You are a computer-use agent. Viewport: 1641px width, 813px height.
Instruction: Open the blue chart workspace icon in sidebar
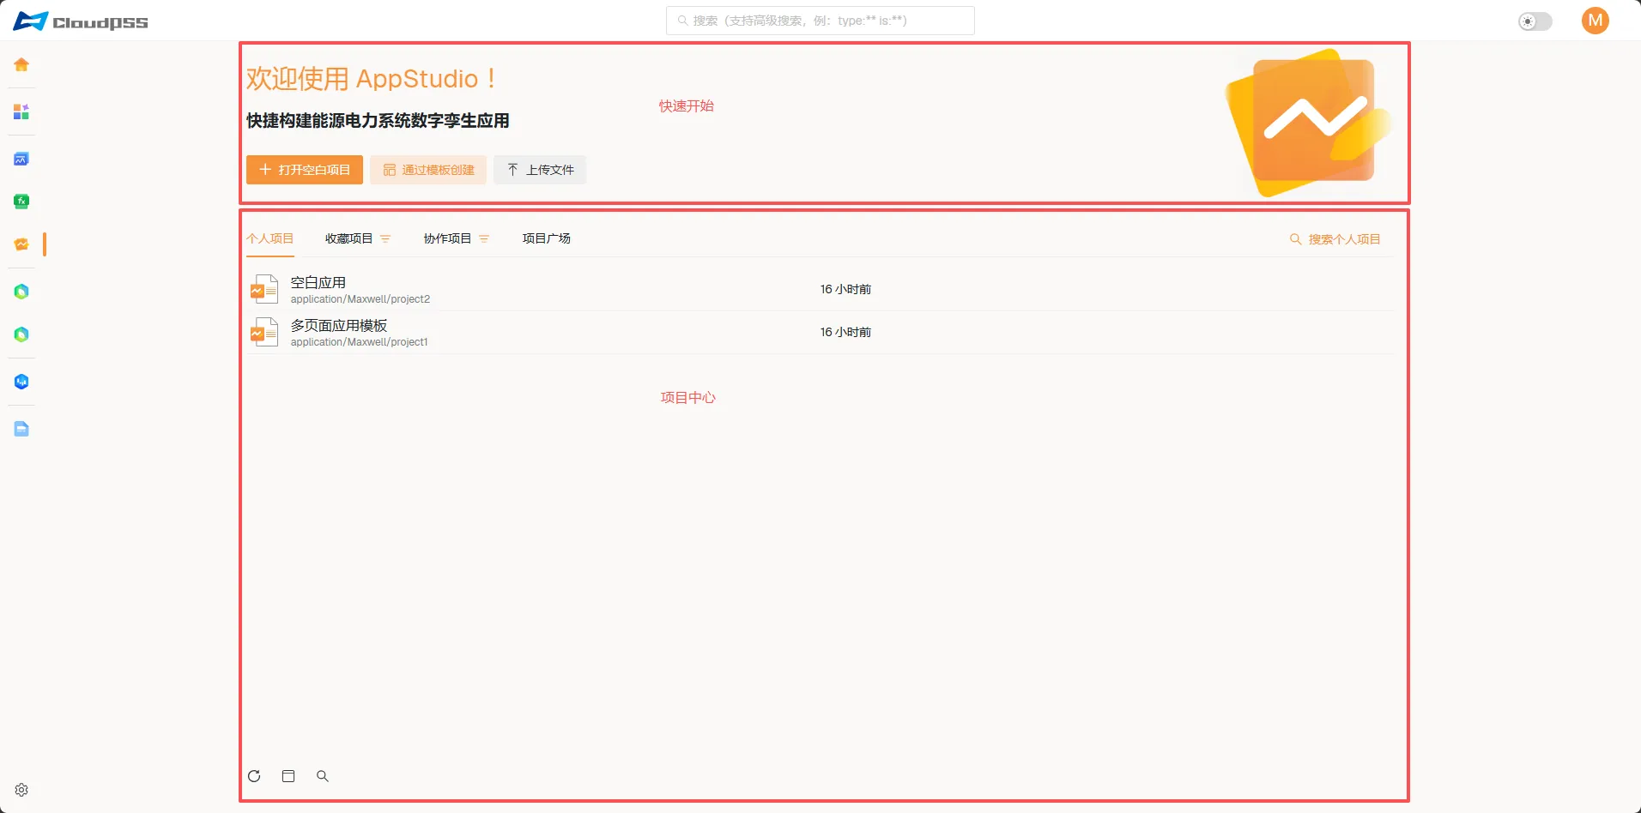coord(21,159)
